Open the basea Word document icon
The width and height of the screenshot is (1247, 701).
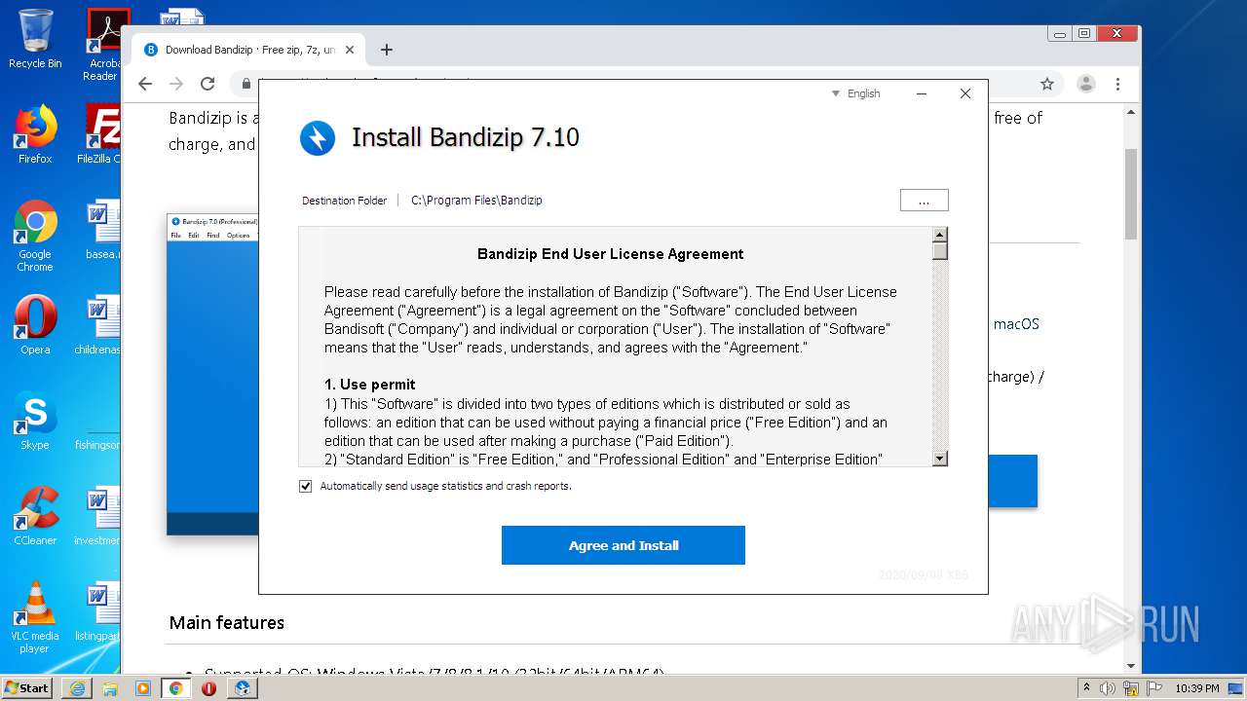click(x=101, y=230)
